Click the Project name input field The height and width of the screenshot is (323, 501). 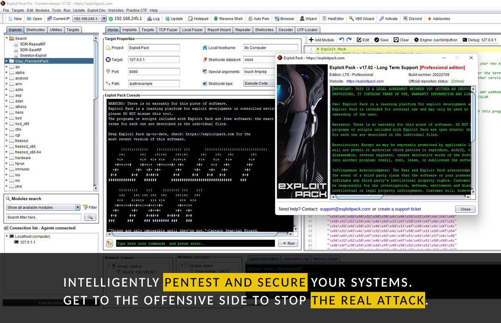[x=154, y=48]
